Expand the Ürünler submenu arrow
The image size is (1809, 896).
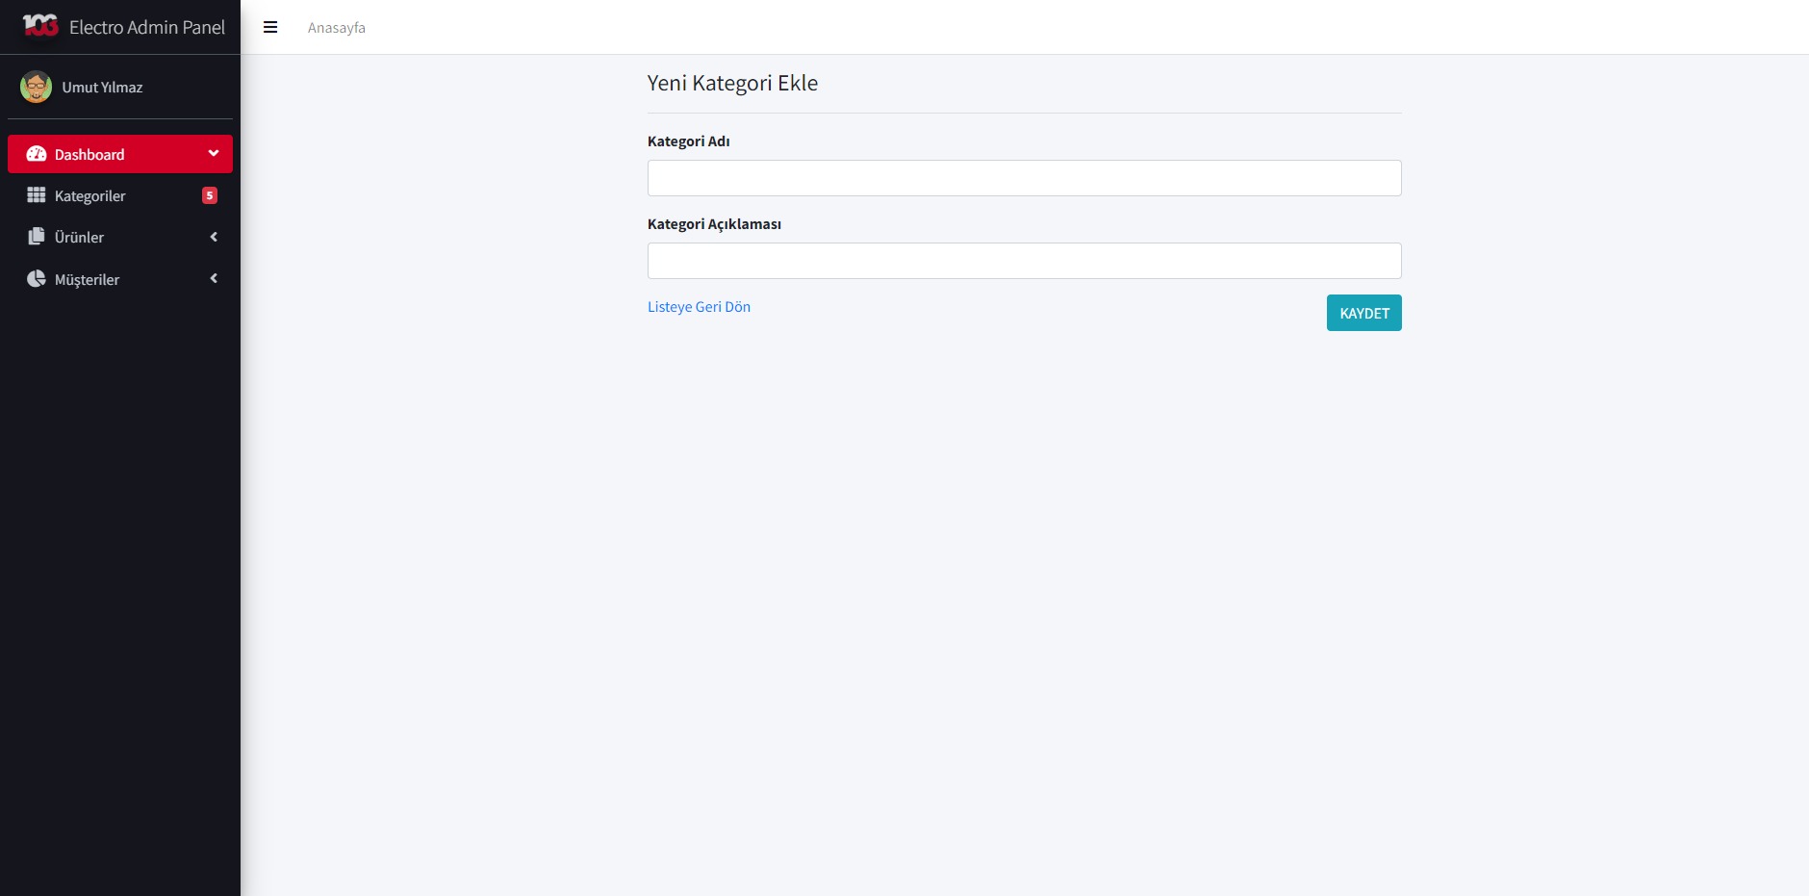214,237
